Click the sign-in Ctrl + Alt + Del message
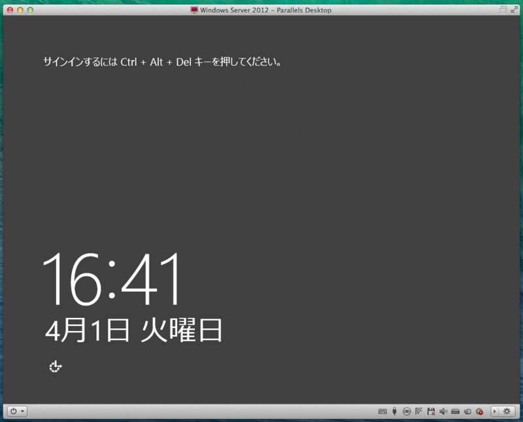Image resolution: width=523 pixels, height=422 pixels. [162, 62]
